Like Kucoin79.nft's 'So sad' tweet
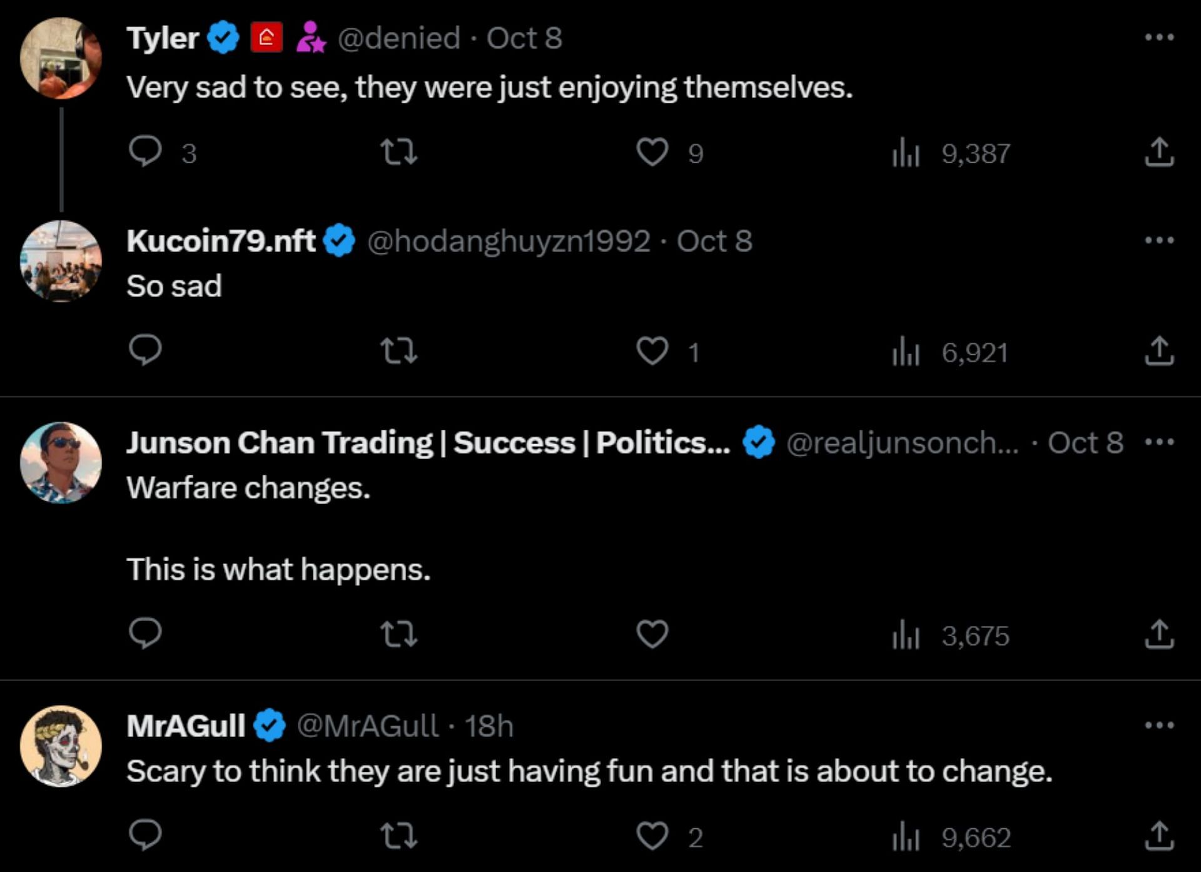Image resolution: width=1201 pixels, height=872 pixels. click(x=652, y=351)
